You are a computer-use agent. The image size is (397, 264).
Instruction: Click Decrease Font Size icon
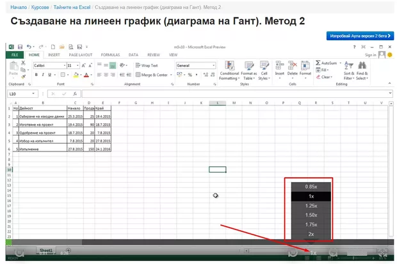click(x=90, y=65)
